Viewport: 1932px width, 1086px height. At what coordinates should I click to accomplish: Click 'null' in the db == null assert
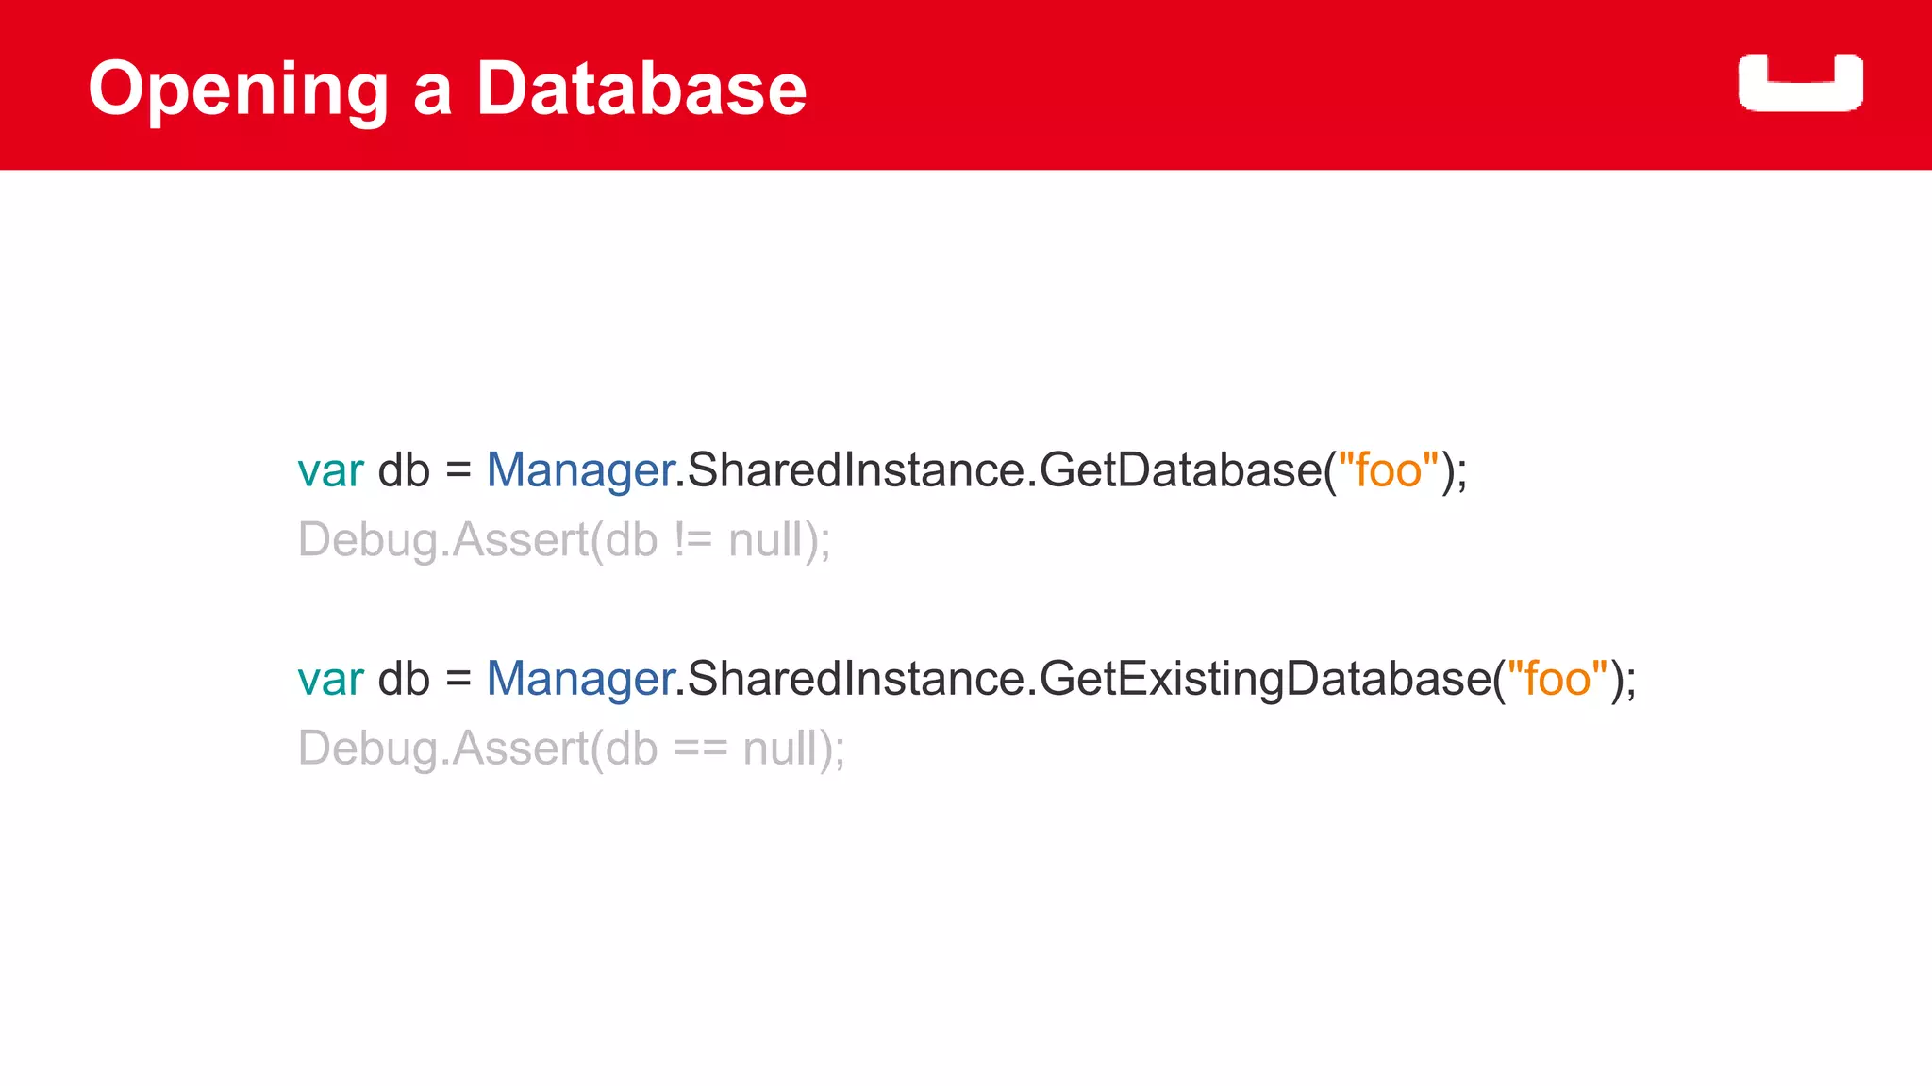click(x=779, y=749)
